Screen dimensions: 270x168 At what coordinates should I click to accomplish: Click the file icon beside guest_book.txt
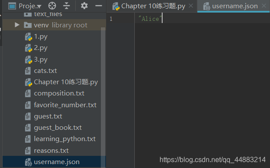click(x=28, y=128)
